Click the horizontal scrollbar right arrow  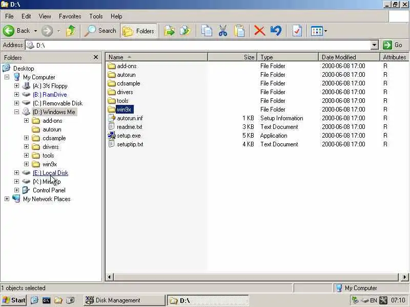tap(404, 277)
